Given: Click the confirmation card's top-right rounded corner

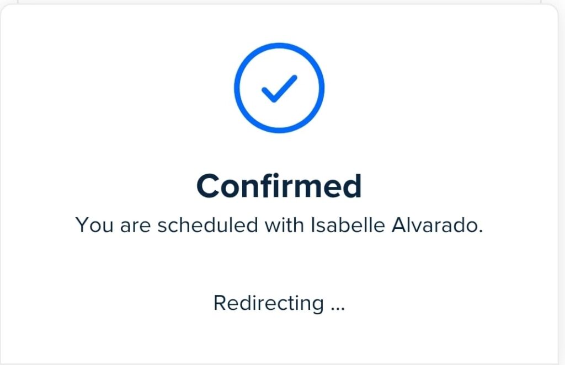Looking at the screenshot, I should click(x=552, y=11).
